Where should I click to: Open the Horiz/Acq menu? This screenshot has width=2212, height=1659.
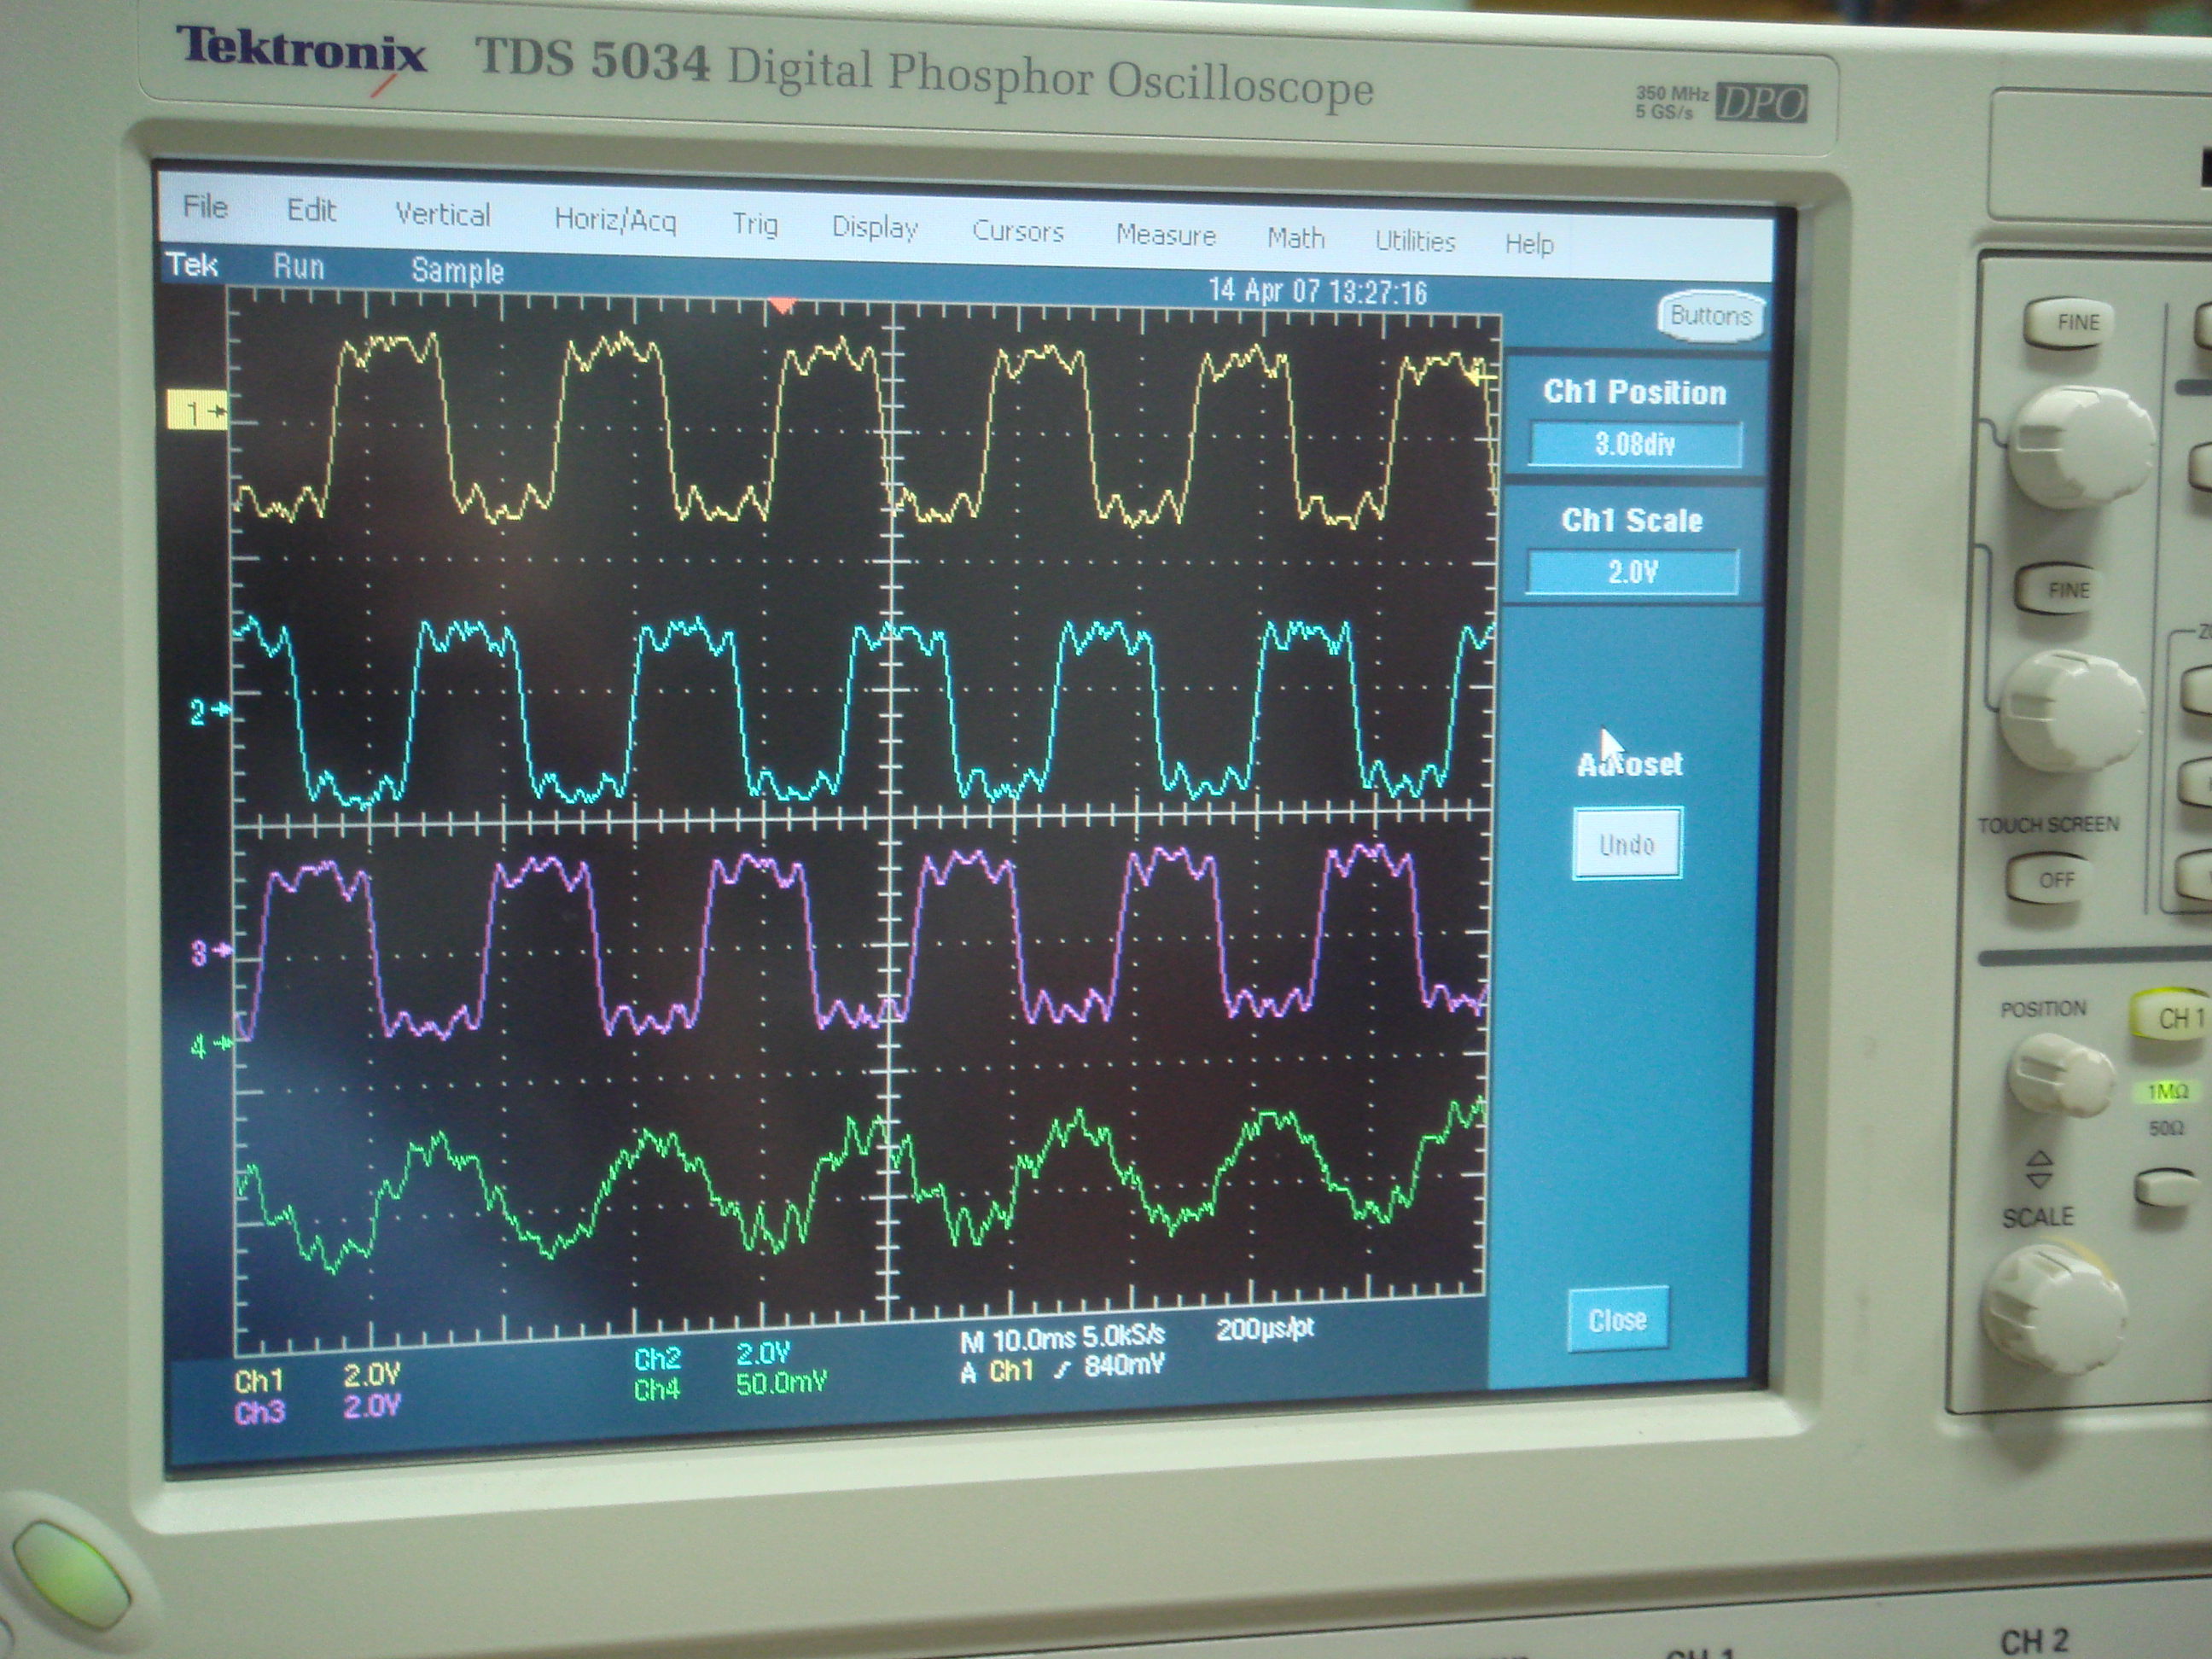tap(615, 219)
